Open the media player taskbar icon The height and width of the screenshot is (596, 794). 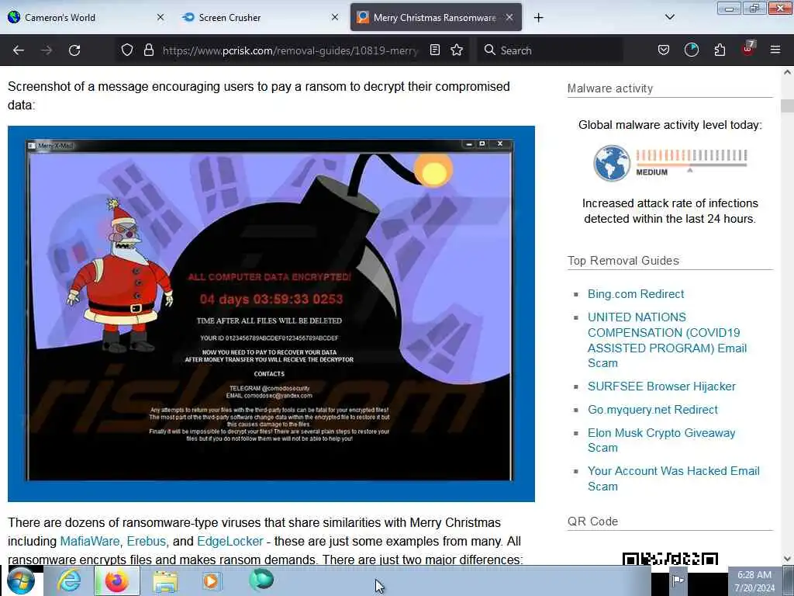click(212, 580)
